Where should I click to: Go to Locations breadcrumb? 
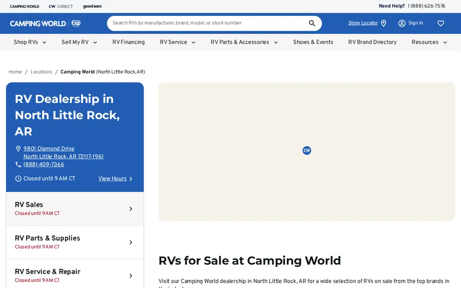(x=41, y=72)
